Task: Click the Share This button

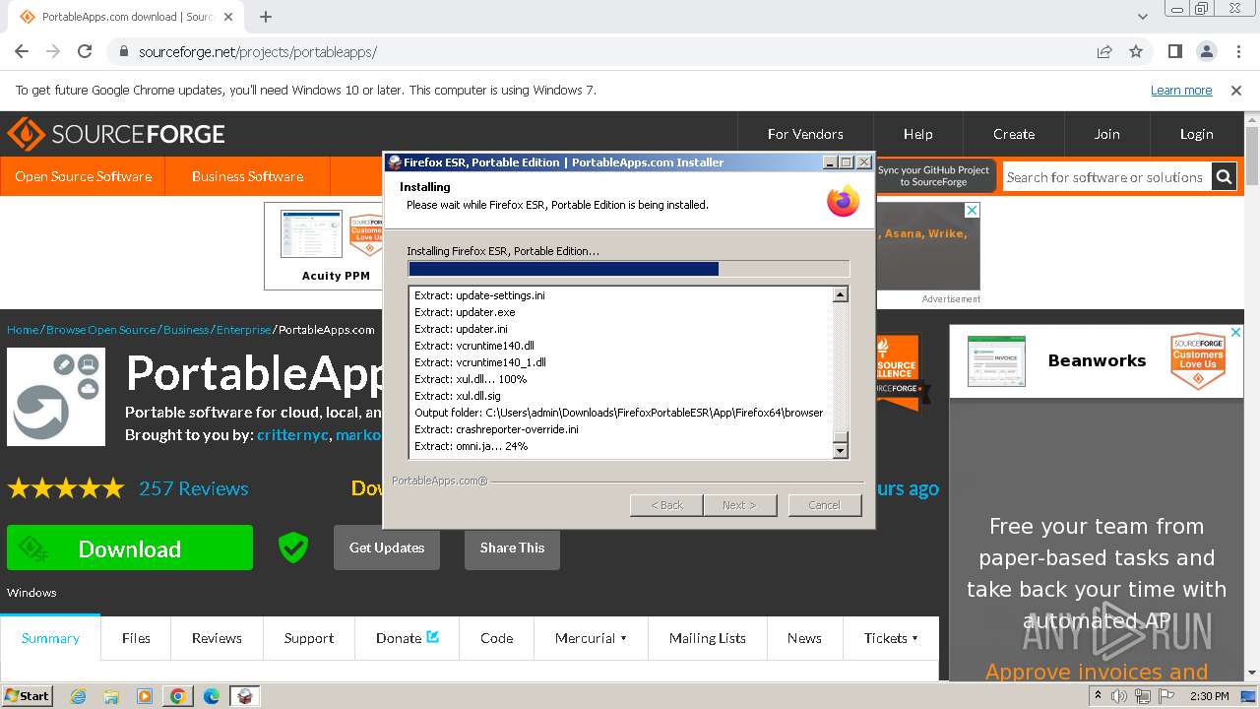Action: click(512, 548)
